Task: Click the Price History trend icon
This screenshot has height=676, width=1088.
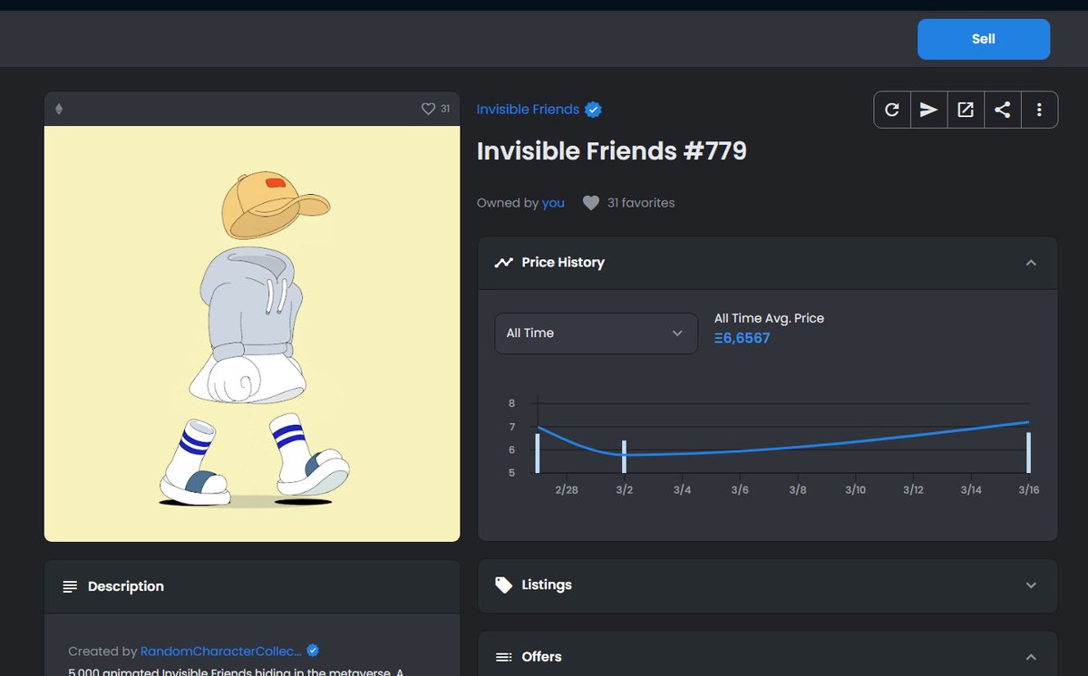Action: point(503,263)
